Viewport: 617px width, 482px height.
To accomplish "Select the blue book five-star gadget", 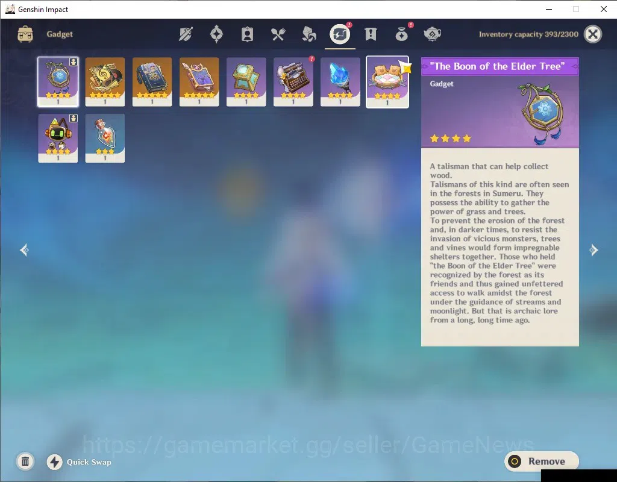I will pos(152,82).
